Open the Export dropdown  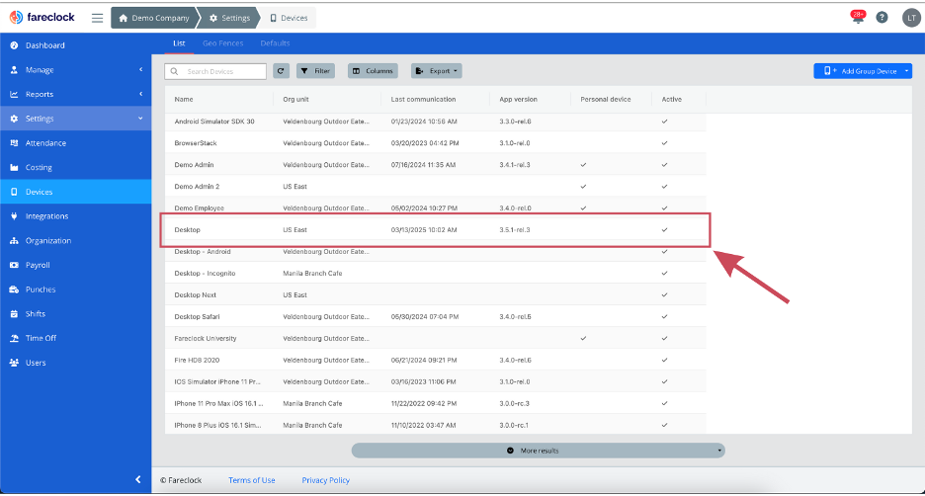(436, 71)
